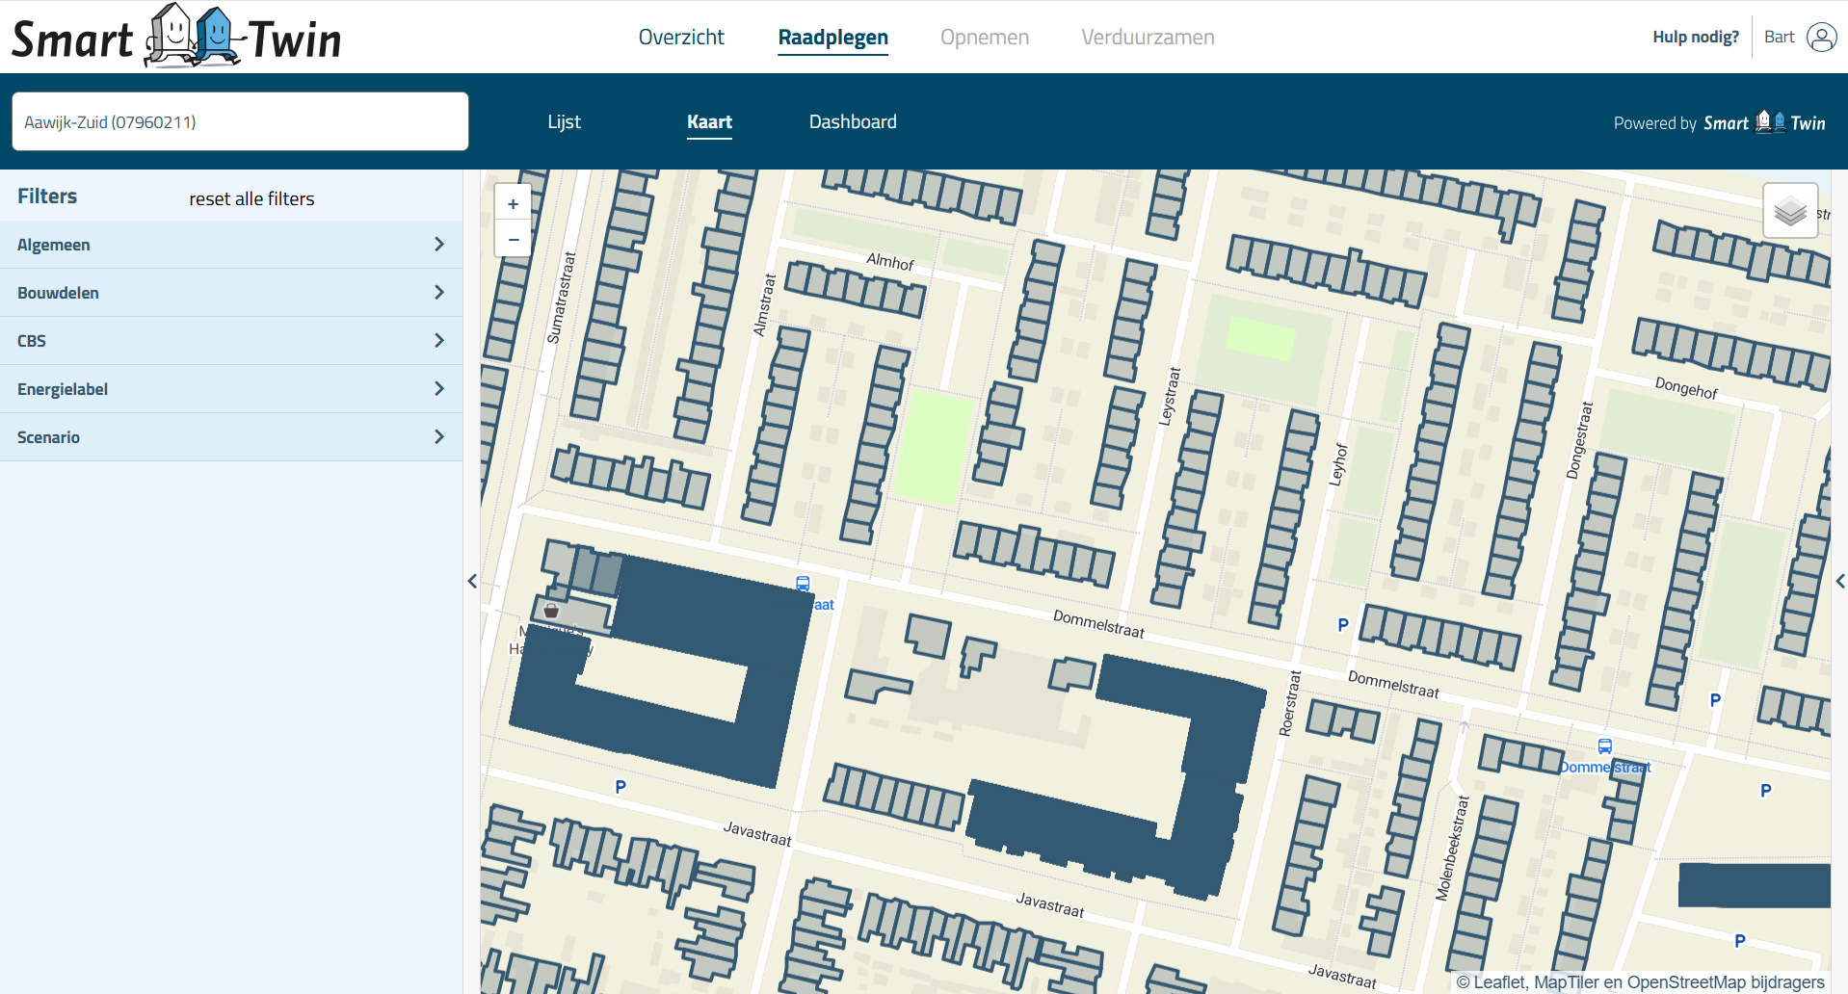The height and width of the screenshot is (994, 1848).
Task: Open the map layers control
Action: (1789, 210)
